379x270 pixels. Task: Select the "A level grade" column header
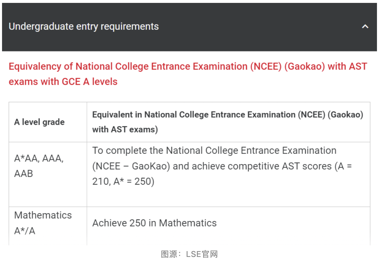[x=40, y=122]
